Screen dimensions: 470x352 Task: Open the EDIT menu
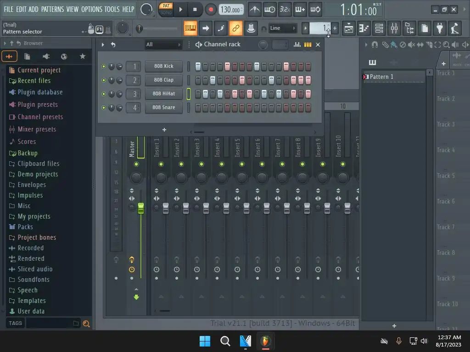(x=21, y=9)
